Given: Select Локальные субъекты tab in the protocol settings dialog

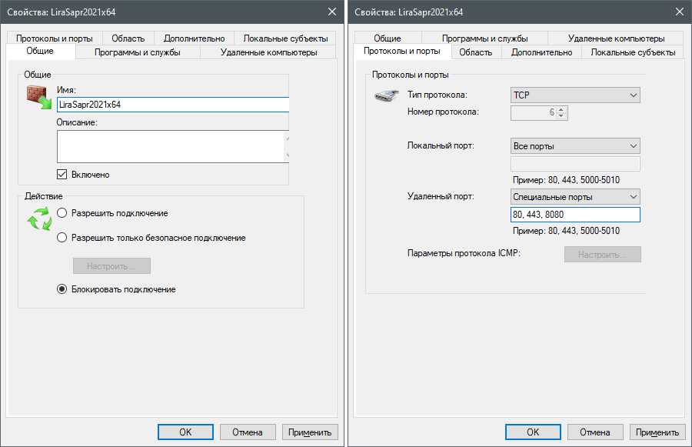Looking at the screenshot, I should point(633,52).
